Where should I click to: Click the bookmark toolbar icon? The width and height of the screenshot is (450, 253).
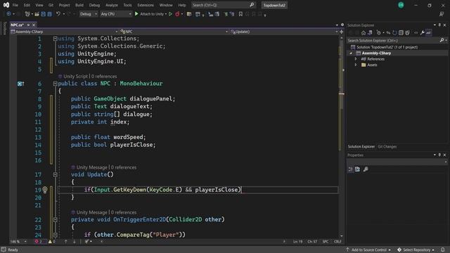[x=240, y=14]
